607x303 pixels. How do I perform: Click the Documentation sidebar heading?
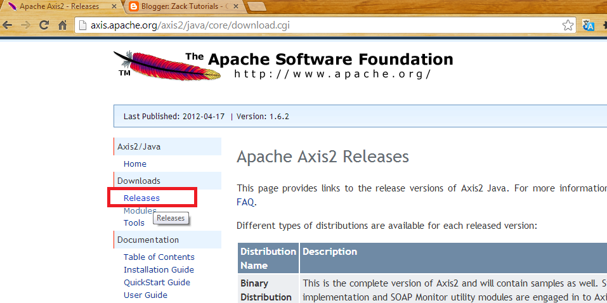[x=167, y=240]
